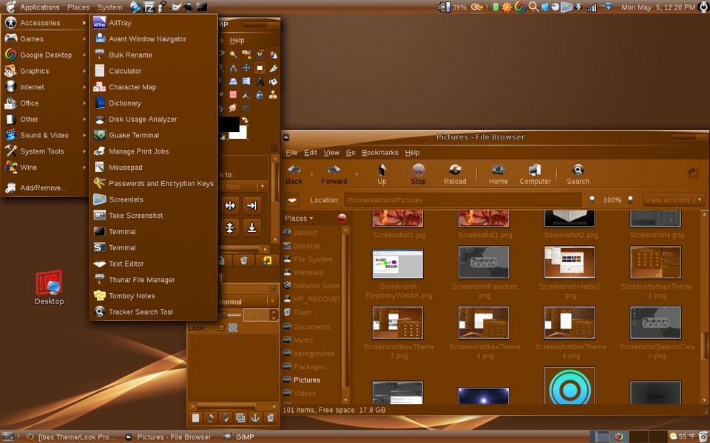Click the black foreground color swatch
Image resolution: width=710 pixels, height=443 pixels.
pyautogui.click(x=229, y=124)
